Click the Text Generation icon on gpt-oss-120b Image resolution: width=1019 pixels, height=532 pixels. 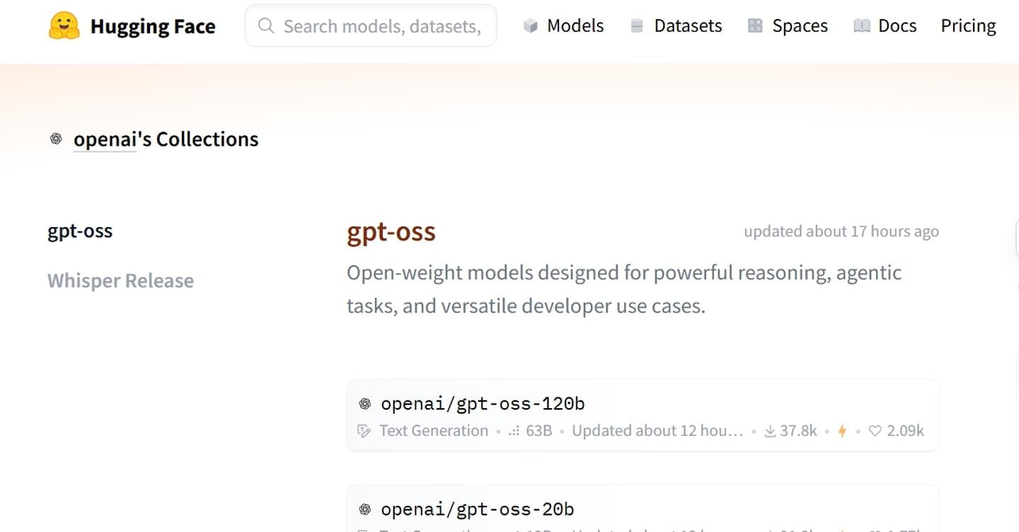(x=364, y=431)
